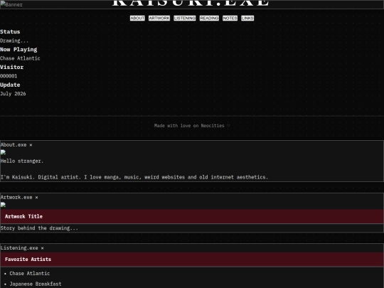
Task: Click 'Japanese Breakfast' list item
Action: pos(36,284)
